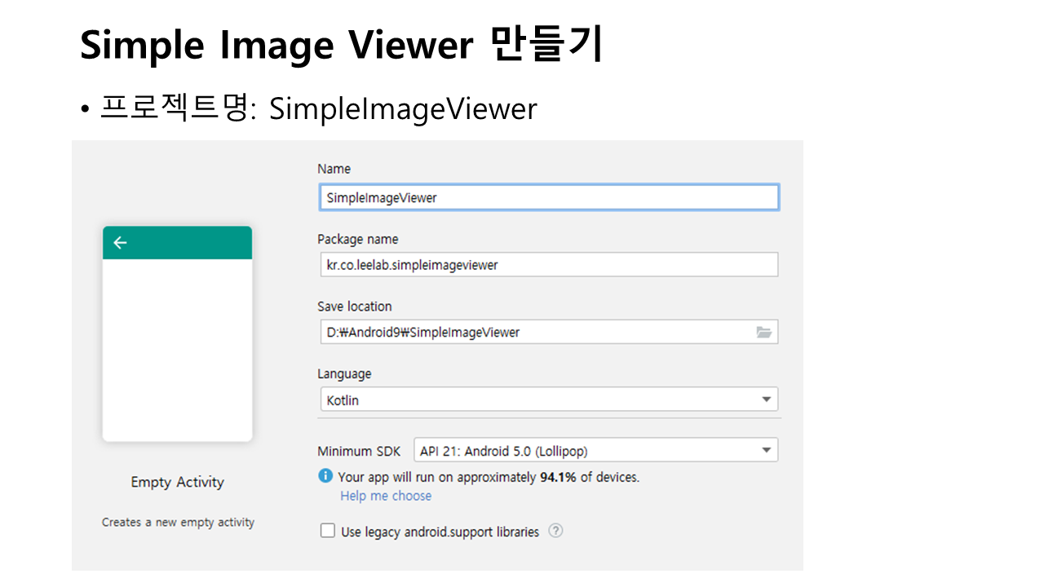Open the Language dropdown showing Kotlin
Screen dimensions: 1044x587
[x=548, y=399]
